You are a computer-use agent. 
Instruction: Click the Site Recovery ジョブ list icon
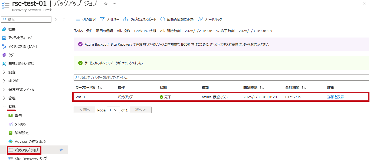11,159
